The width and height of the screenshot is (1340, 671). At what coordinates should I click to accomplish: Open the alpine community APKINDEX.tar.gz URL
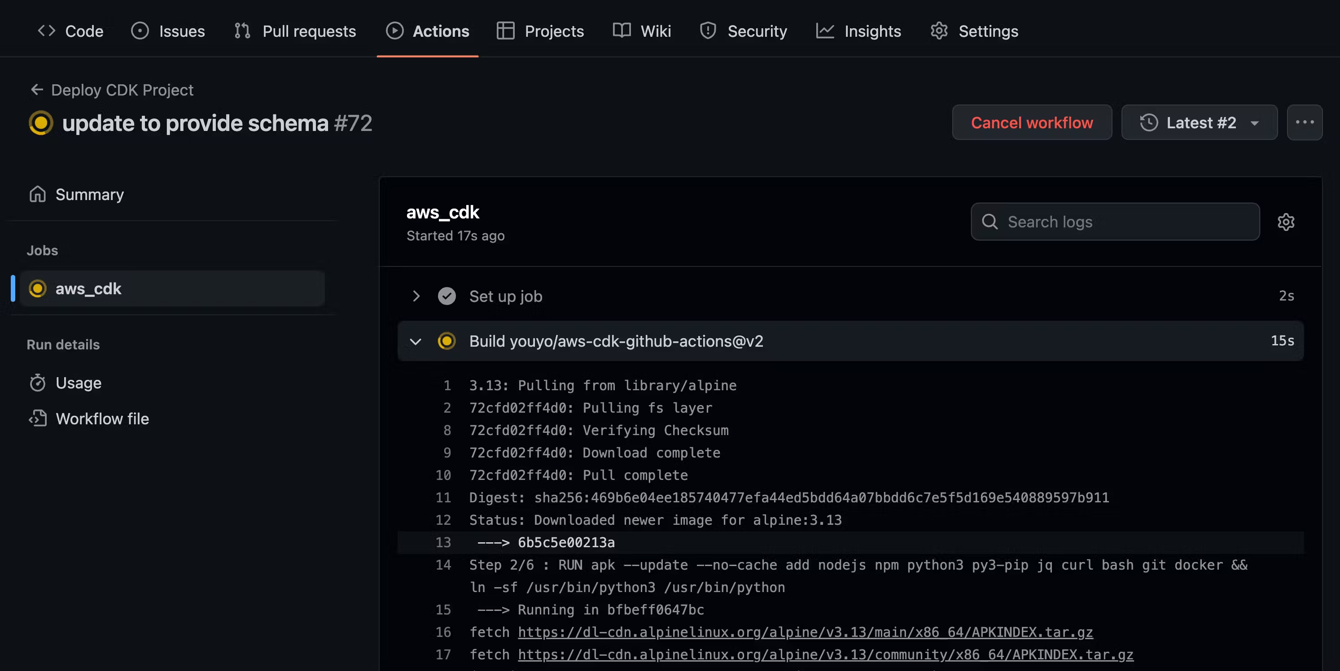tap(826, 655)
